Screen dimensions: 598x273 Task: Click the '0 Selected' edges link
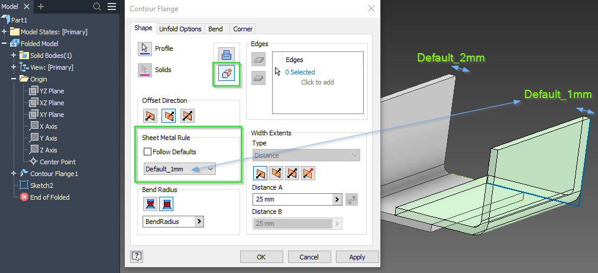tap(300, 72)
